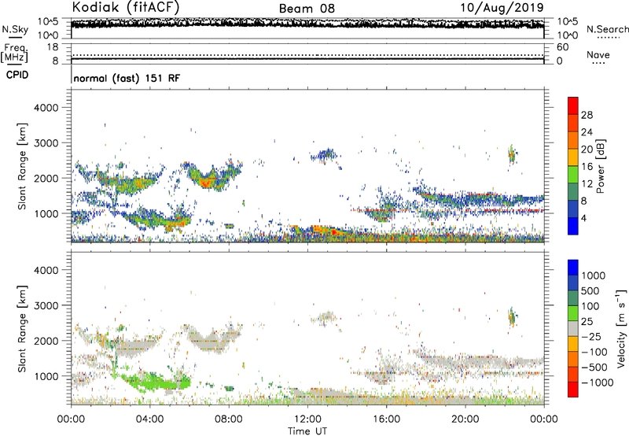Click the 'N.Search' legend label
Screen dimensions: 629x436
coord(607,29)
